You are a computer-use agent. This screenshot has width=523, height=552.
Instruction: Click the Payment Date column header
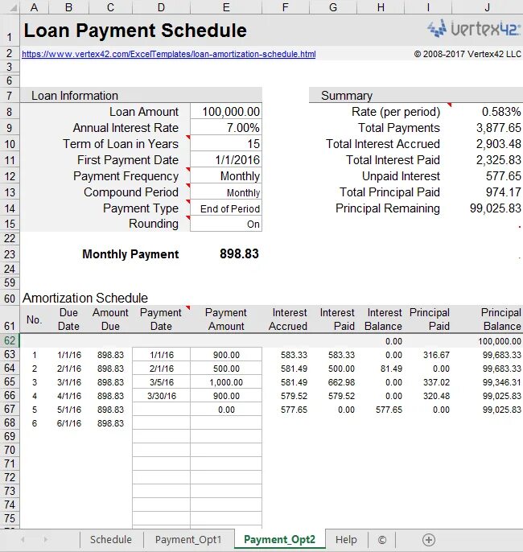coord(161,319)
